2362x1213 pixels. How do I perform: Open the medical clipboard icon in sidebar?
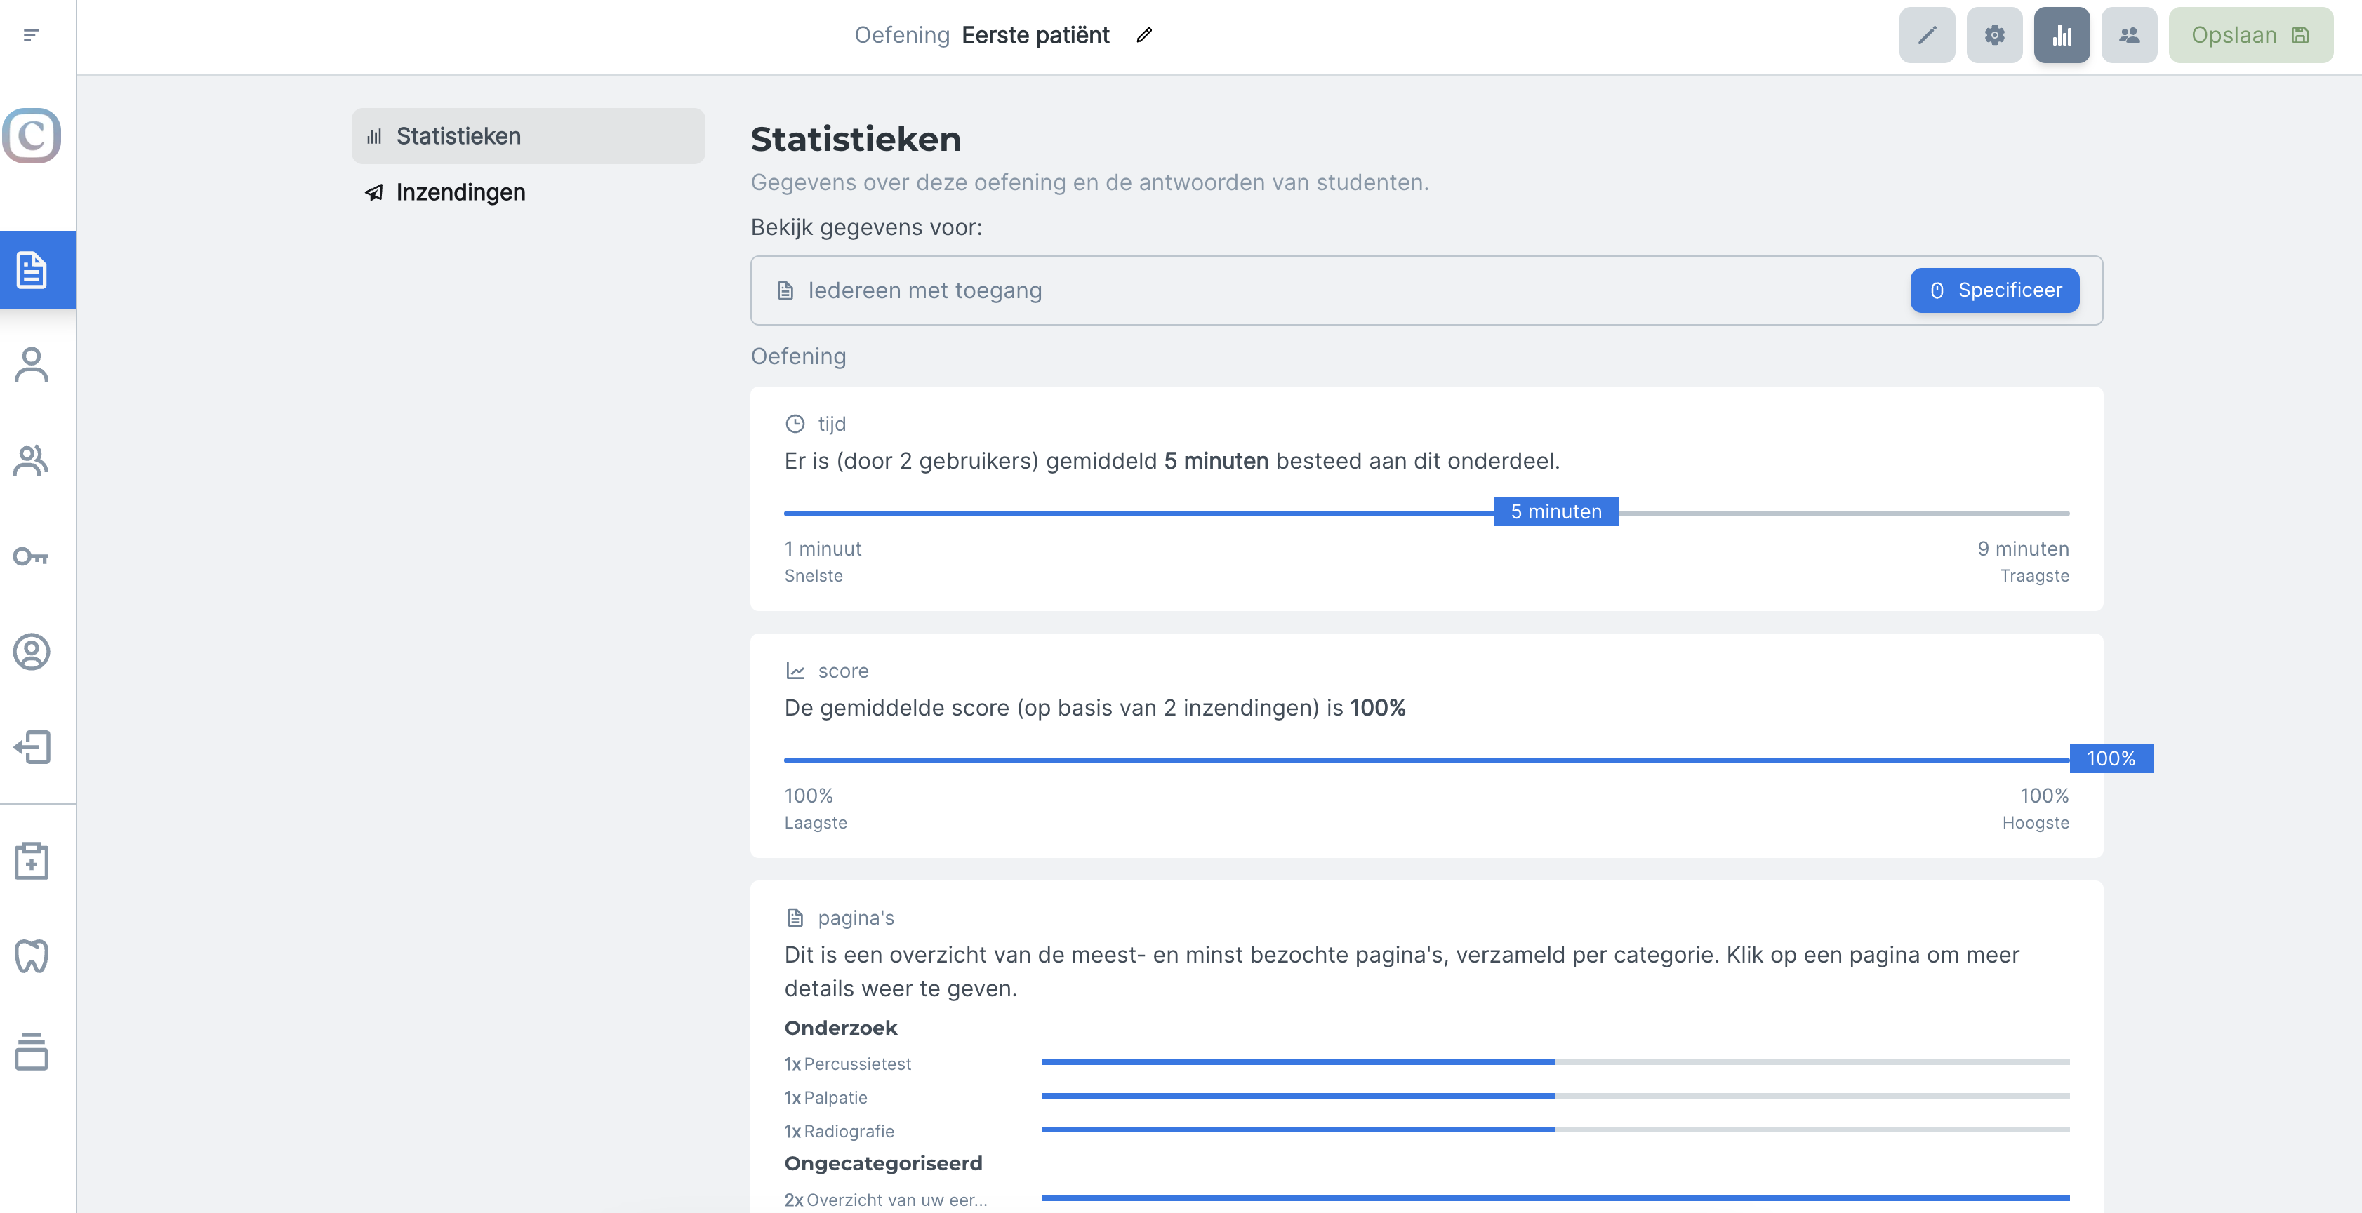pos(31,860)
